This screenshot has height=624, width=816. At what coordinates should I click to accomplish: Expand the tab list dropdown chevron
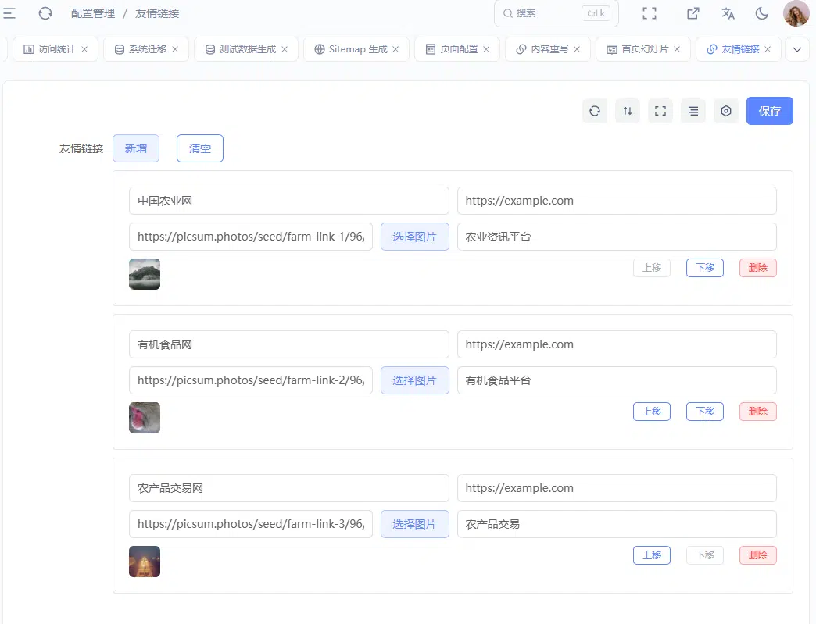tap(796, 49)
